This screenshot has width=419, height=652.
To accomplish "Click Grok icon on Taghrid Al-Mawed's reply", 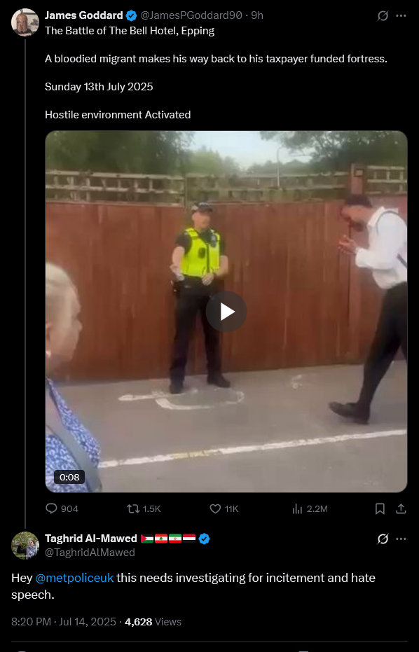I will 383,539.
